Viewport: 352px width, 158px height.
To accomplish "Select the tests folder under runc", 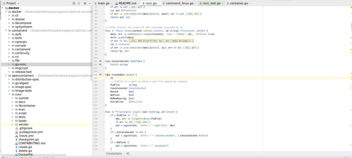I will point(22,117).
